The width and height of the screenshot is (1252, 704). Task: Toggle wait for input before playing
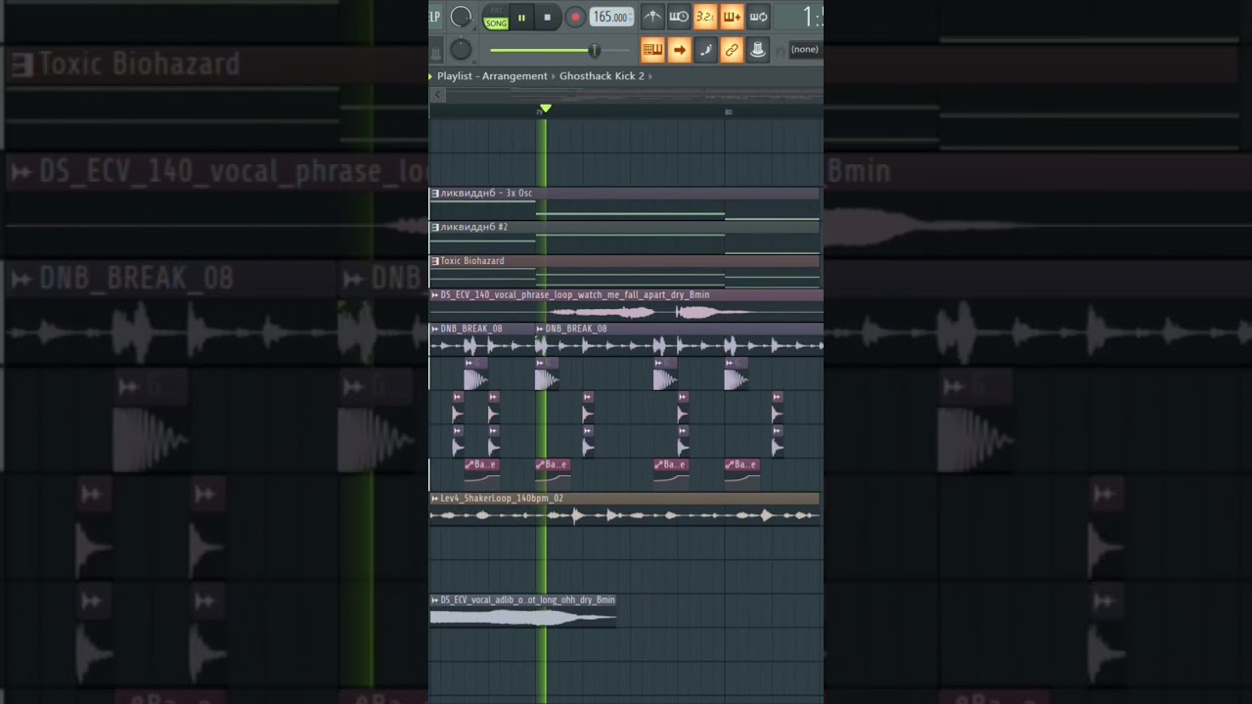pos(678,17)
